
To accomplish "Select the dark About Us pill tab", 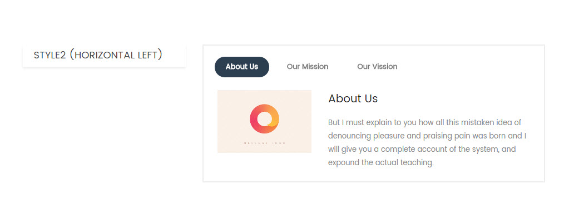I will click(x=242, y=67).
